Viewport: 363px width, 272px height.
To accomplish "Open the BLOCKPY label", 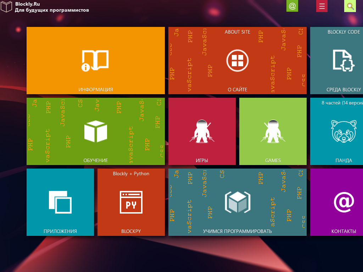I will 131,231.
